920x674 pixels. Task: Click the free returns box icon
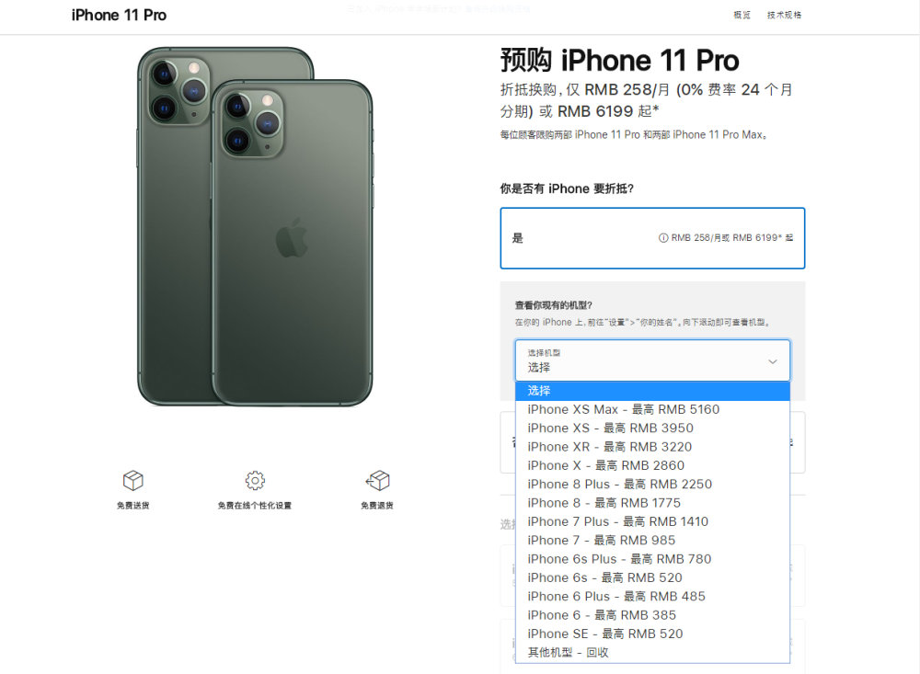pos(377,480)
